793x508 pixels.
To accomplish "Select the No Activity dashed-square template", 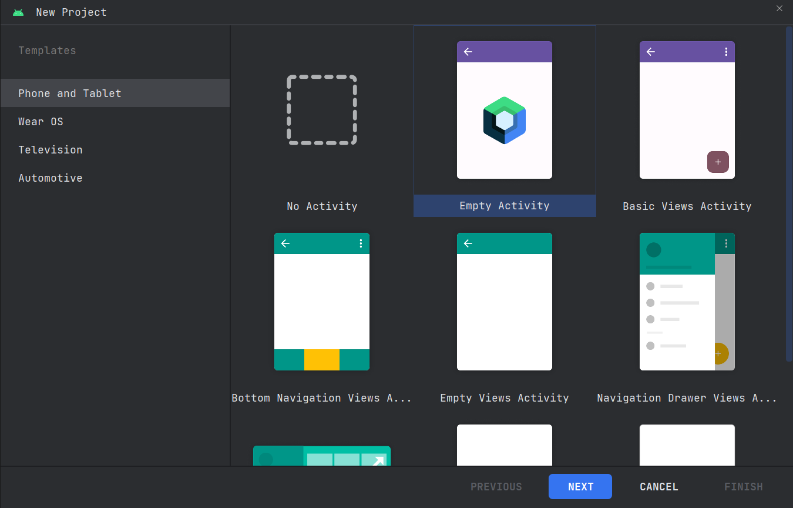I will (x=322, y=110).
